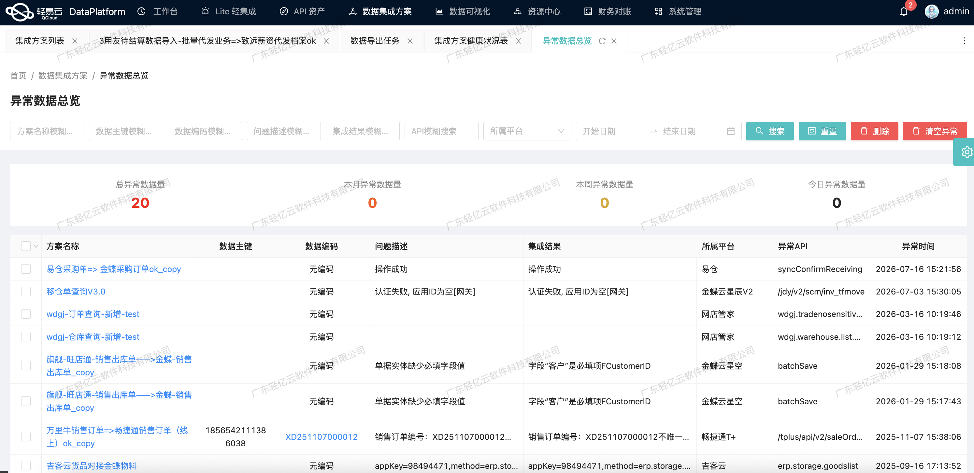Click the 搜索 button
Viewport: 974px width, 473px height.
point(770,131)
